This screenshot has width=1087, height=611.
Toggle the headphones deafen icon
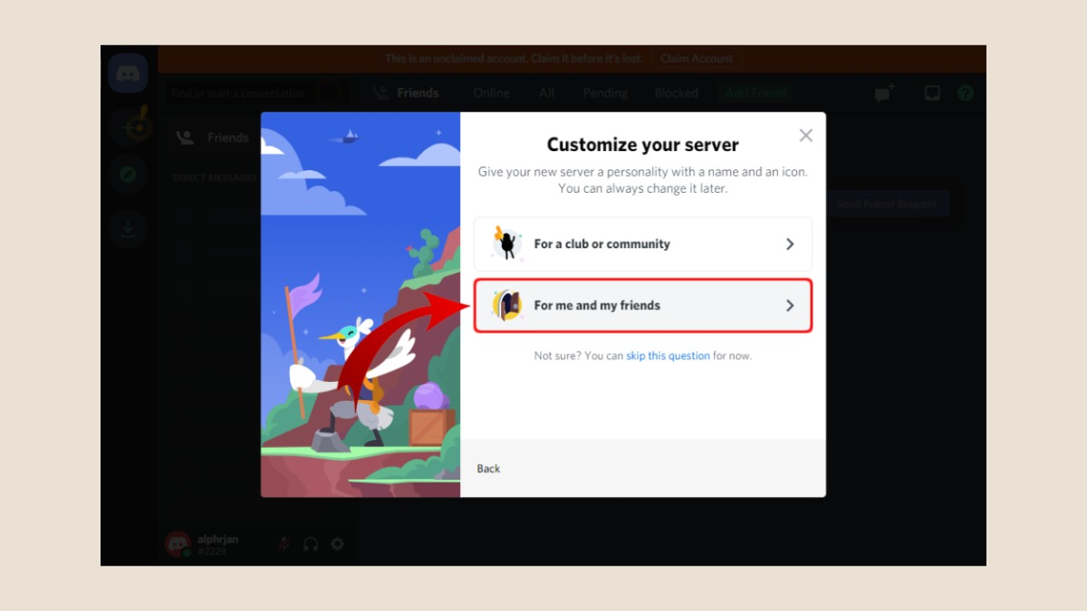click(x=311, y=544)
